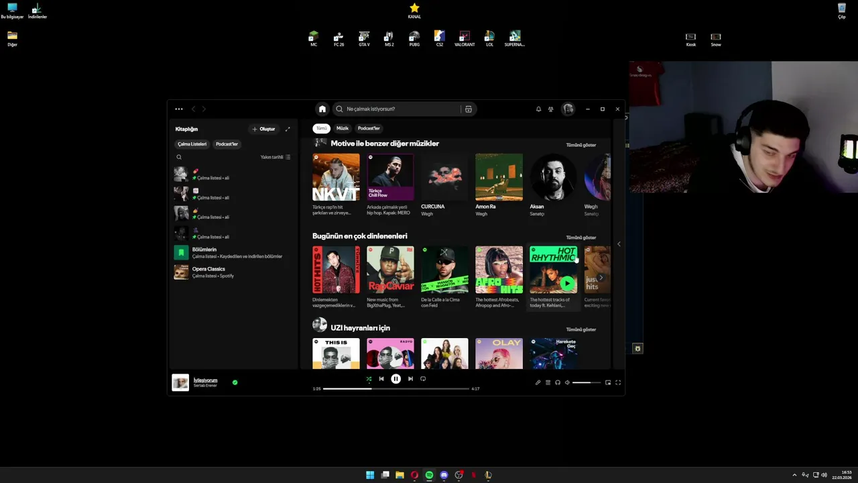This screenshot has width=858, height=483.
Task: Open the Afro Hits playlist cover
Action: (499, 270)
